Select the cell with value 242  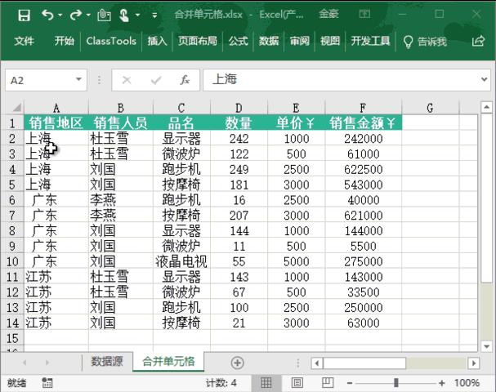click(239, 139)
